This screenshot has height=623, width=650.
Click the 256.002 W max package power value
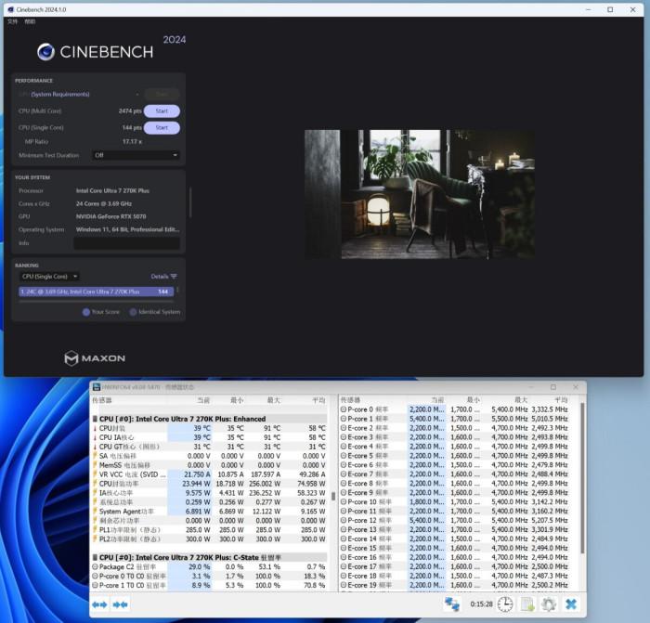[265, 484]
